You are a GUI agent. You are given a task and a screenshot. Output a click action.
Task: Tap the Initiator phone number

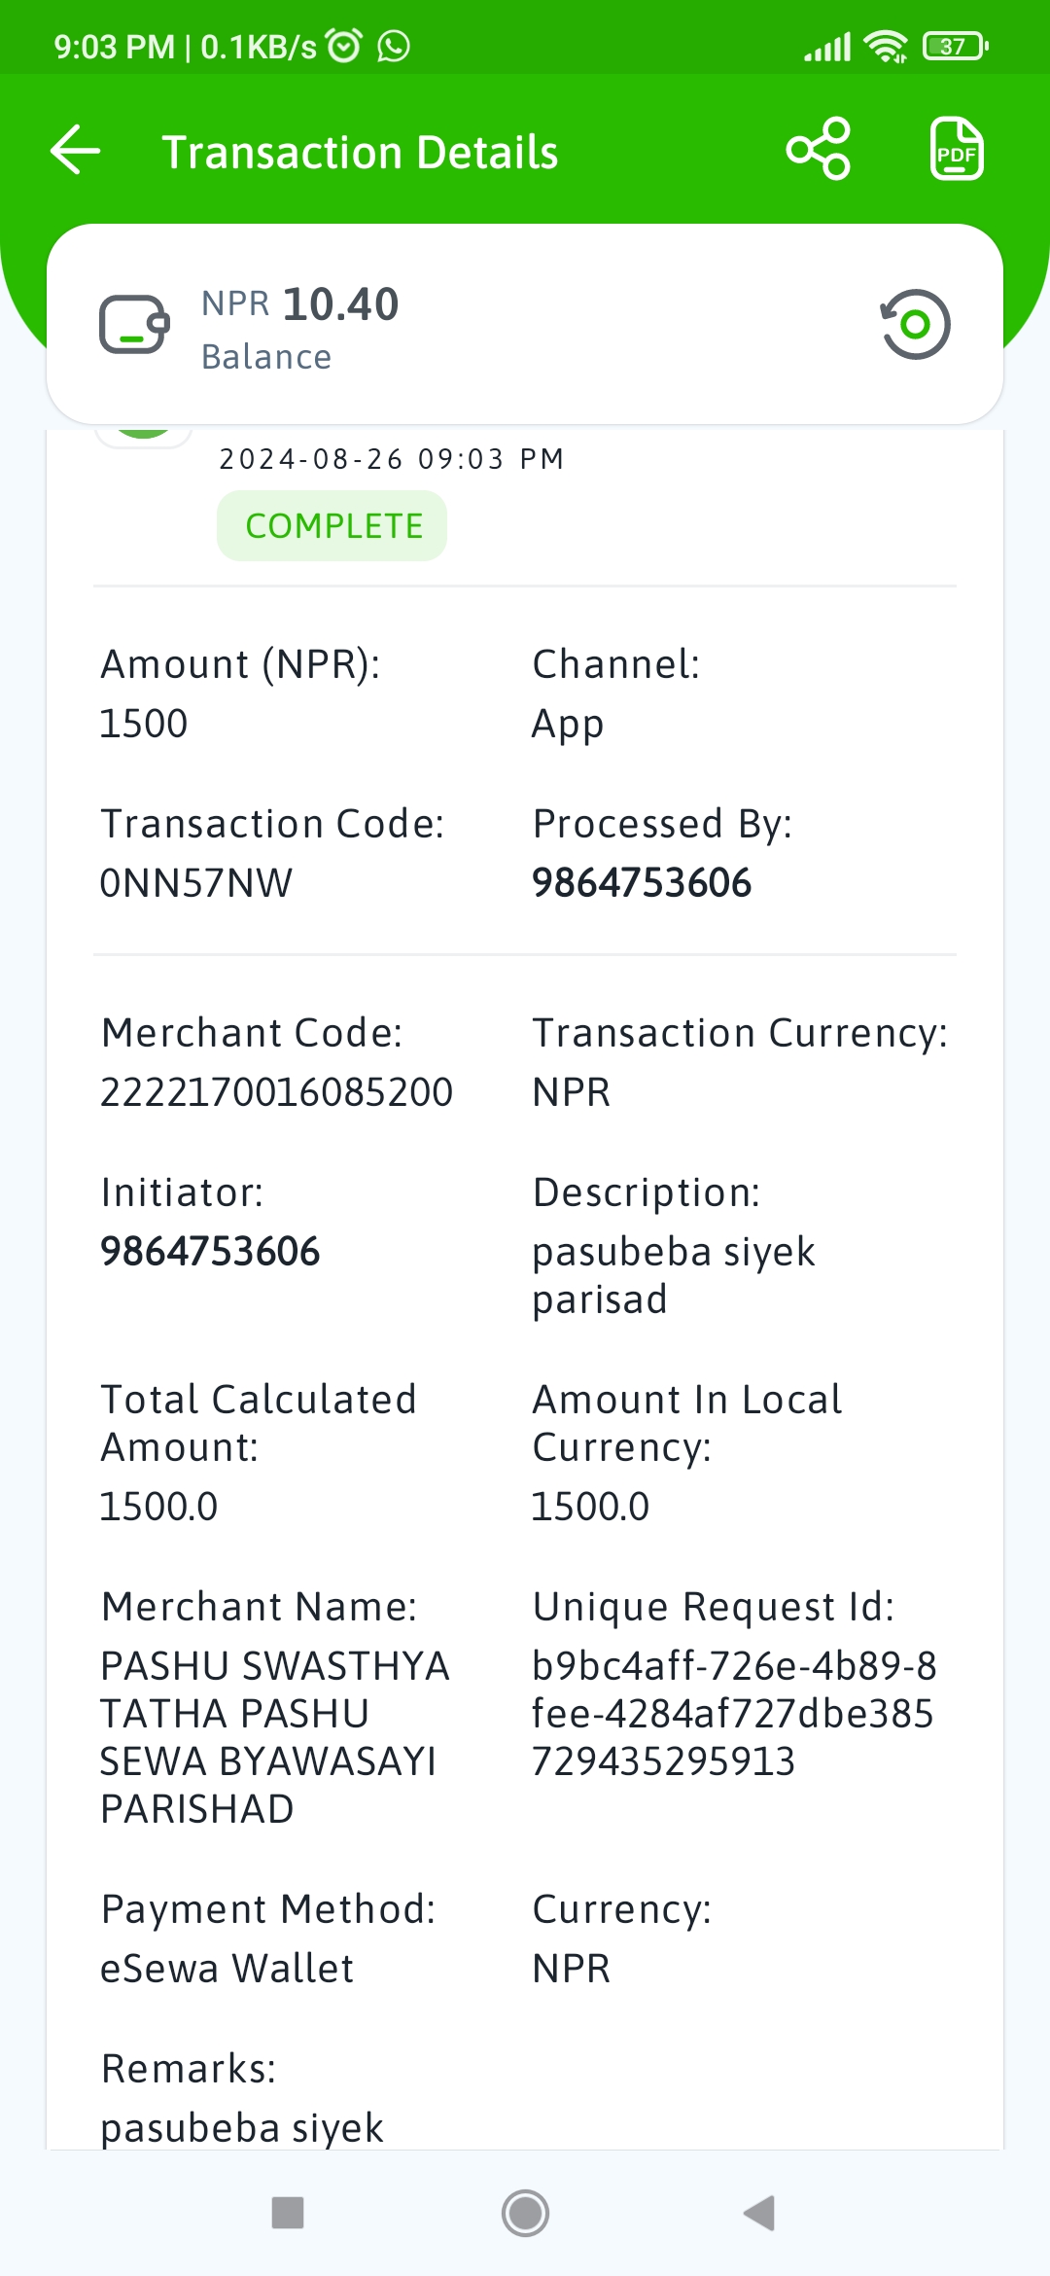point(210,1252)
